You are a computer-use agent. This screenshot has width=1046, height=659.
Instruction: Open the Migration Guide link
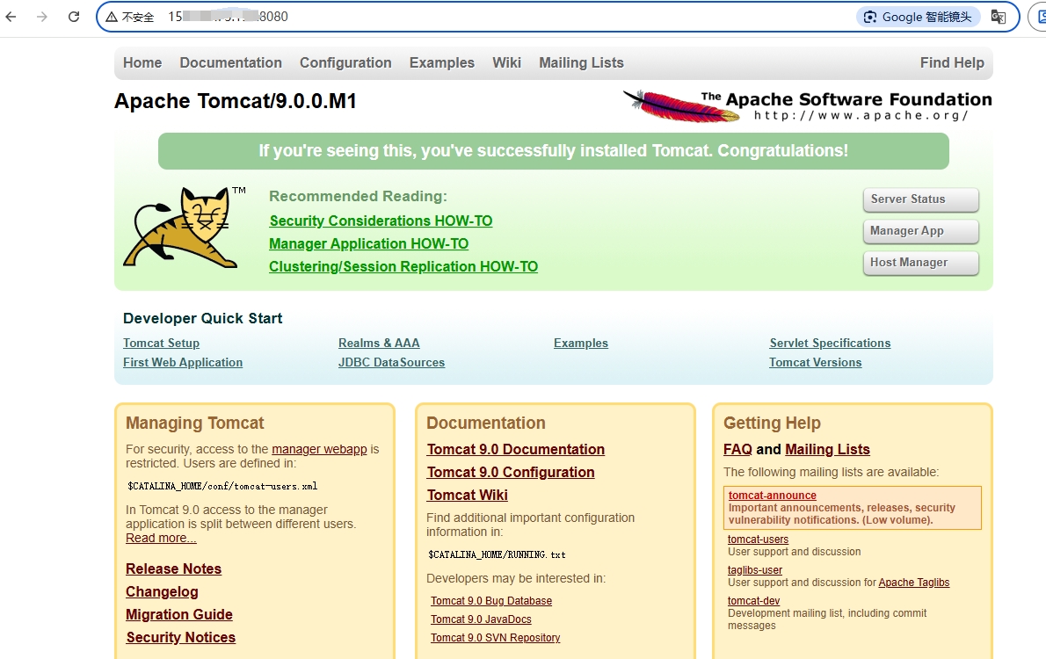coord(179,614)
